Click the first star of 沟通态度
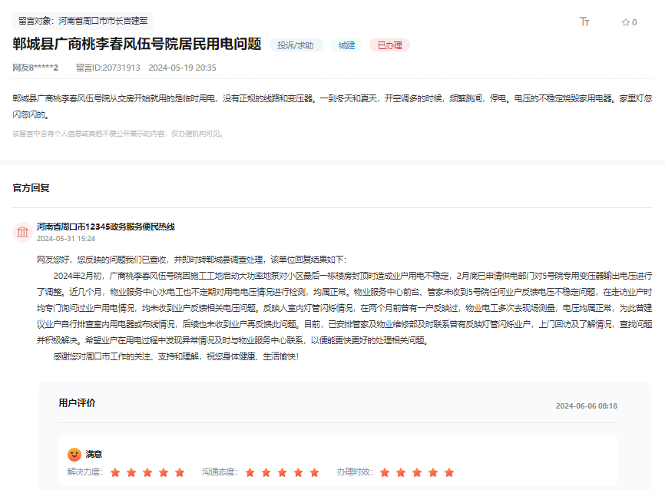The height and width of the screenshot is (490, 665). 250,472
